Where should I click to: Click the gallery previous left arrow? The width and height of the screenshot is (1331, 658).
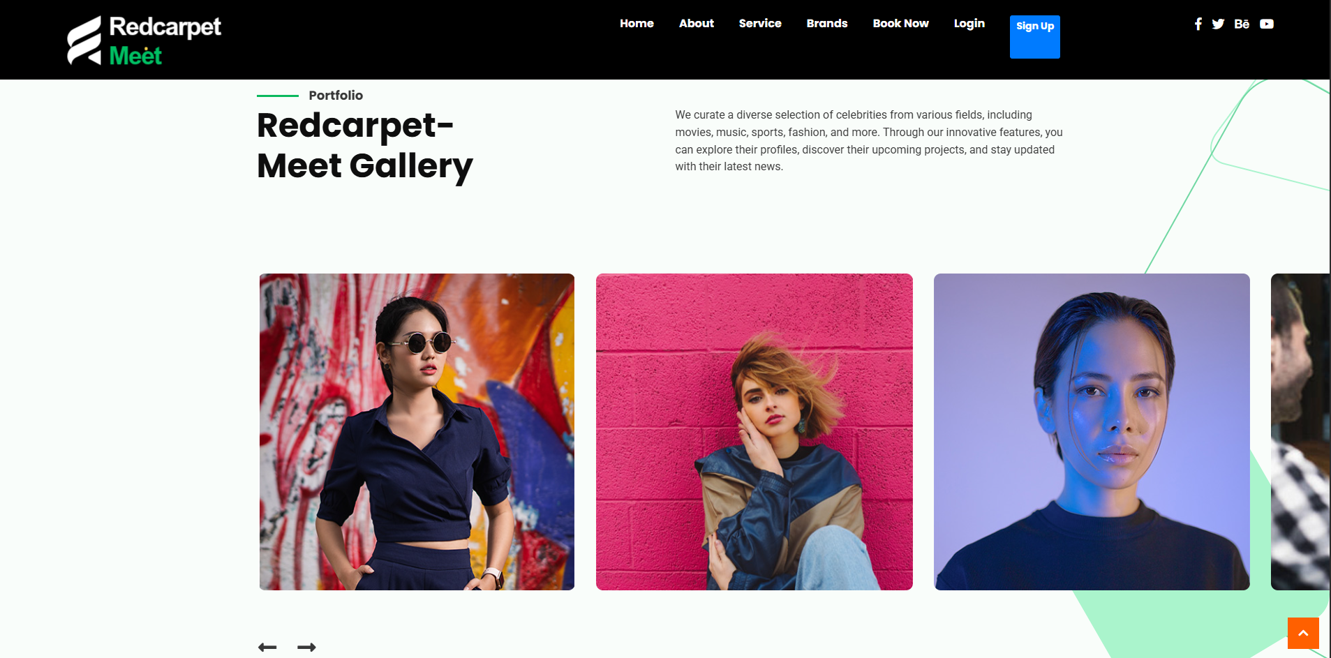pos(267,648)
